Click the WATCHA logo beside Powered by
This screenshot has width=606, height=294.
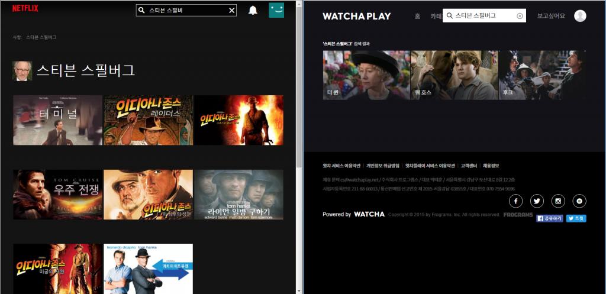point(369,214)
